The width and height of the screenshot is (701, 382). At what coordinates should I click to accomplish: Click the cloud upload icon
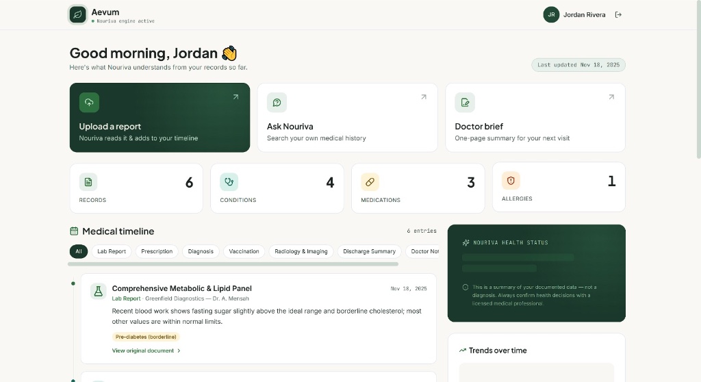pyautogui.click(x=89, y=103)
